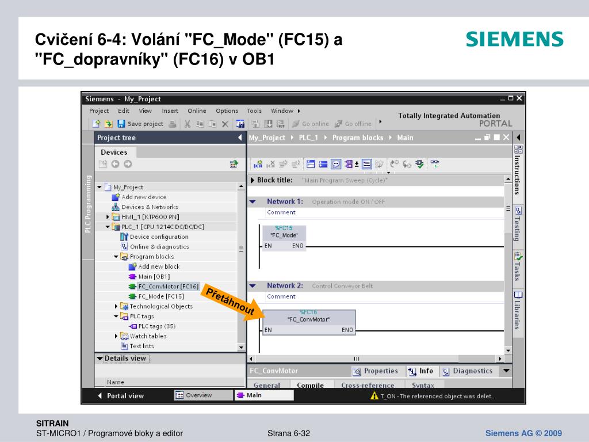Collapse the Details view section
Screen dimensions: 589x442
[x=100, y=359]
